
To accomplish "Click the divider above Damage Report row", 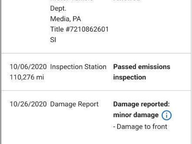I will (96, 90).
